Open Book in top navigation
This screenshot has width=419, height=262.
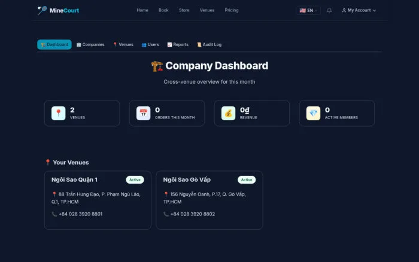tap(163, 10)
